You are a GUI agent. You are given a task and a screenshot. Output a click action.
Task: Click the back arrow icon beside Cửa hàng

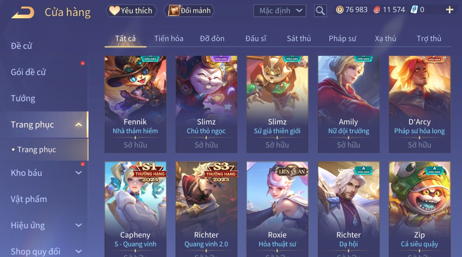click(23, 13)
